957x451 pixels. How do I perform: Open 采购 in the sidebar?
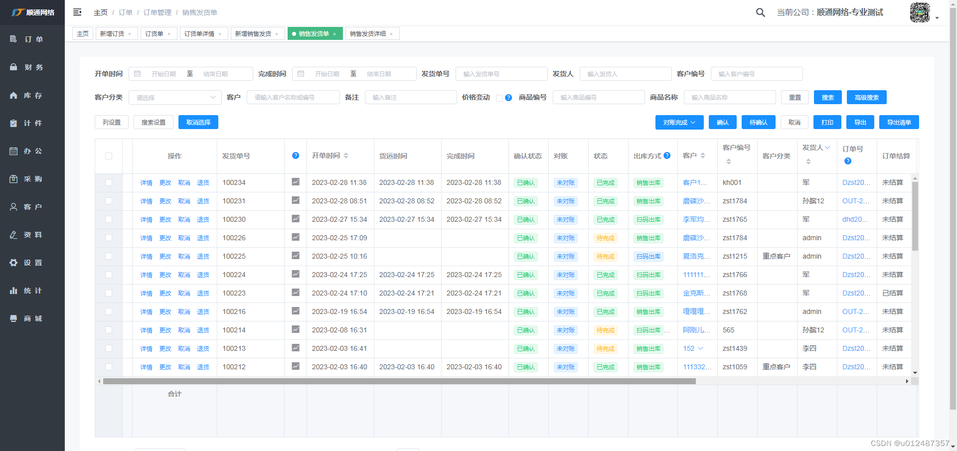[32, 179]
